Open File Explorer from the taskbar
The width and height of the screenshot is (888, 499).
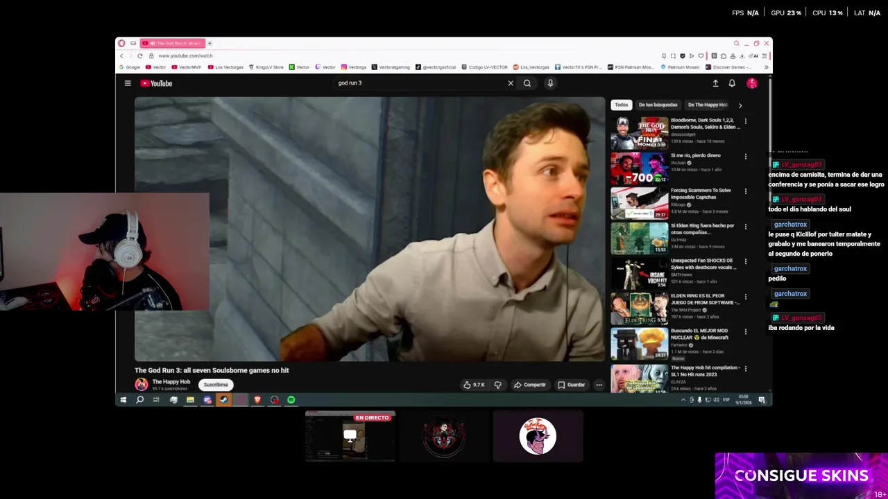190,400
